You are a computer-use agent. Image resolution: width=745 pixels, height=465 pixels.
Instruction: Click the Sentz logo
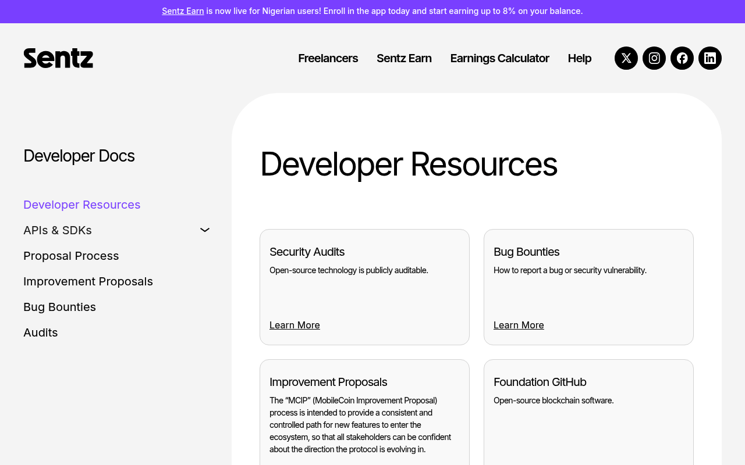pos(58,58)
